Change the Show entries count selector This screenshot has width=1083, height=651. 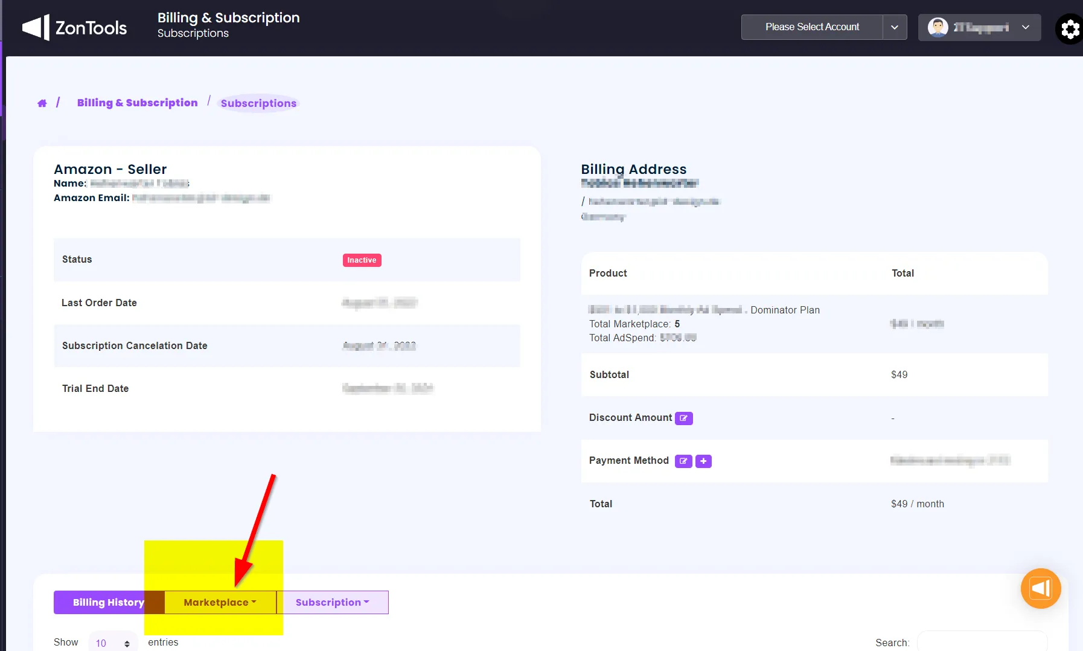coord(113,643)
